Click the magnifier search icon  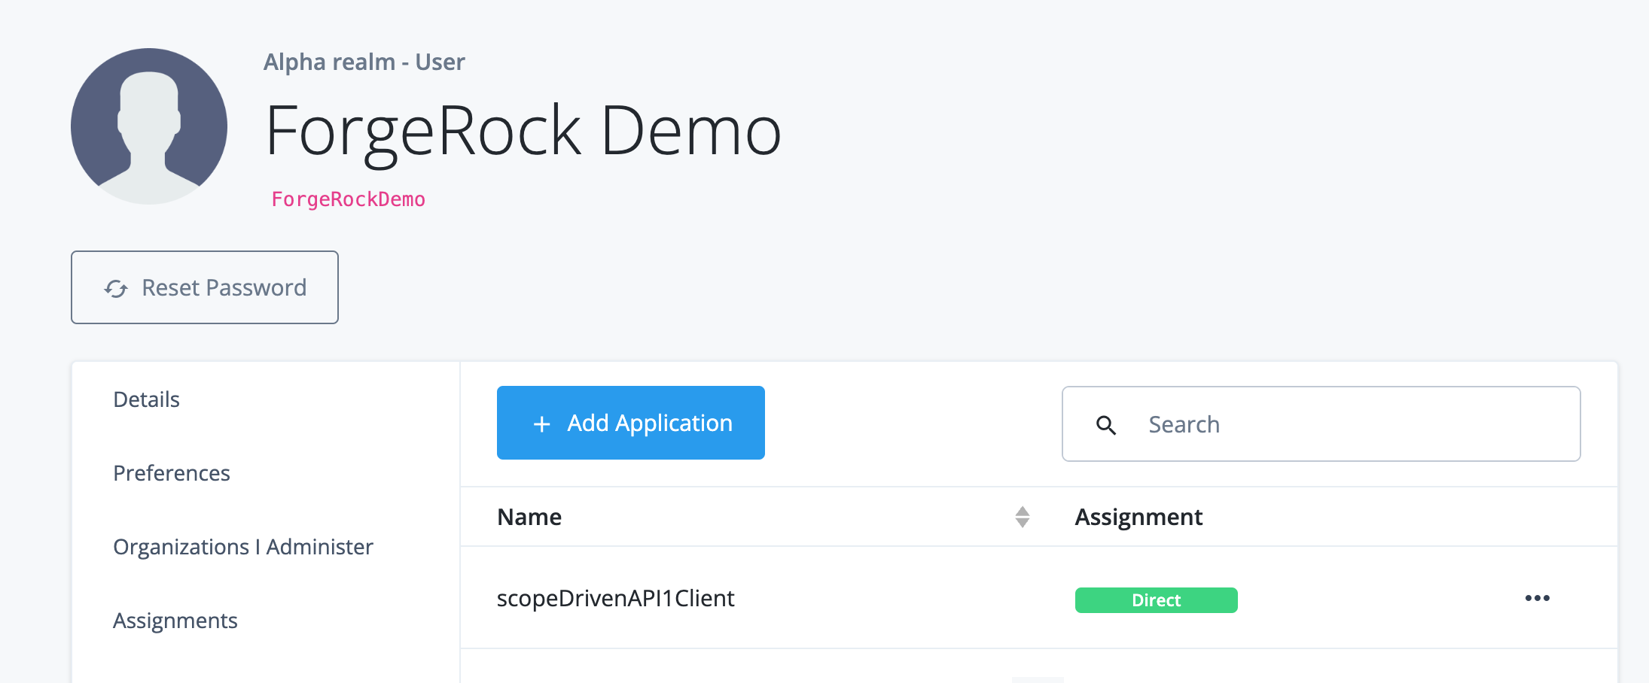point(1106,425)
